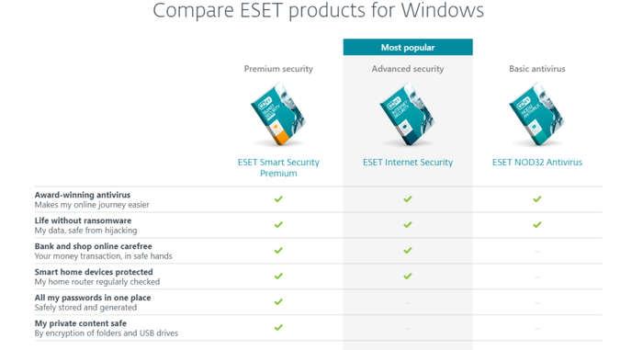Select the Bank and shop online carefree row label
643x350 pixels.
pos(93,246)
